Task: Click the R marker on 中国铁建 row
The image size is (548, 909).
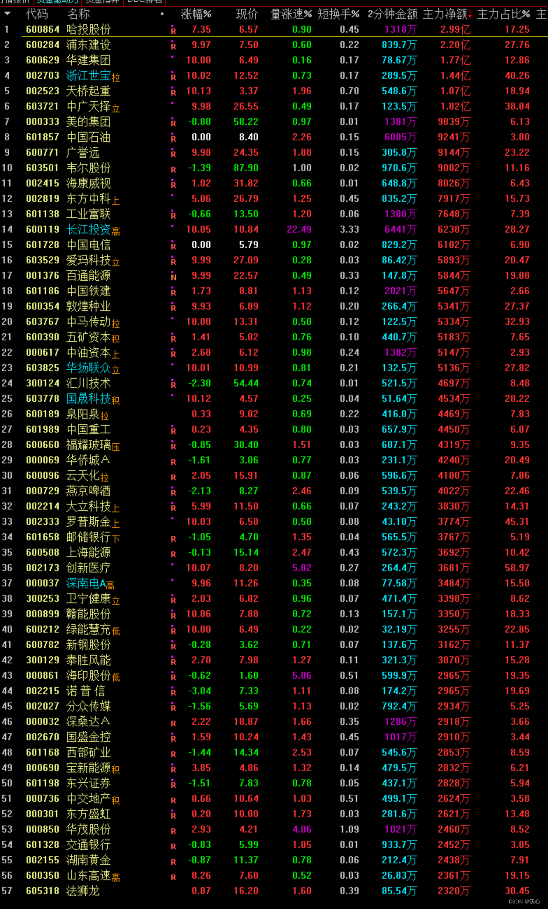Action: (x=173, y=293)
